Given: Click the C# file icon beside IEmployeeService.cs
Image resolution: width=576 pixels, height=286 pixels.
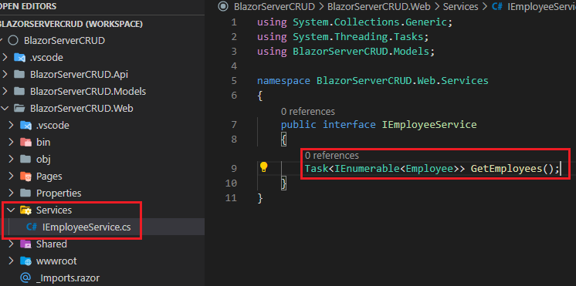Looking at the screenshot, I should pos(32,227).
